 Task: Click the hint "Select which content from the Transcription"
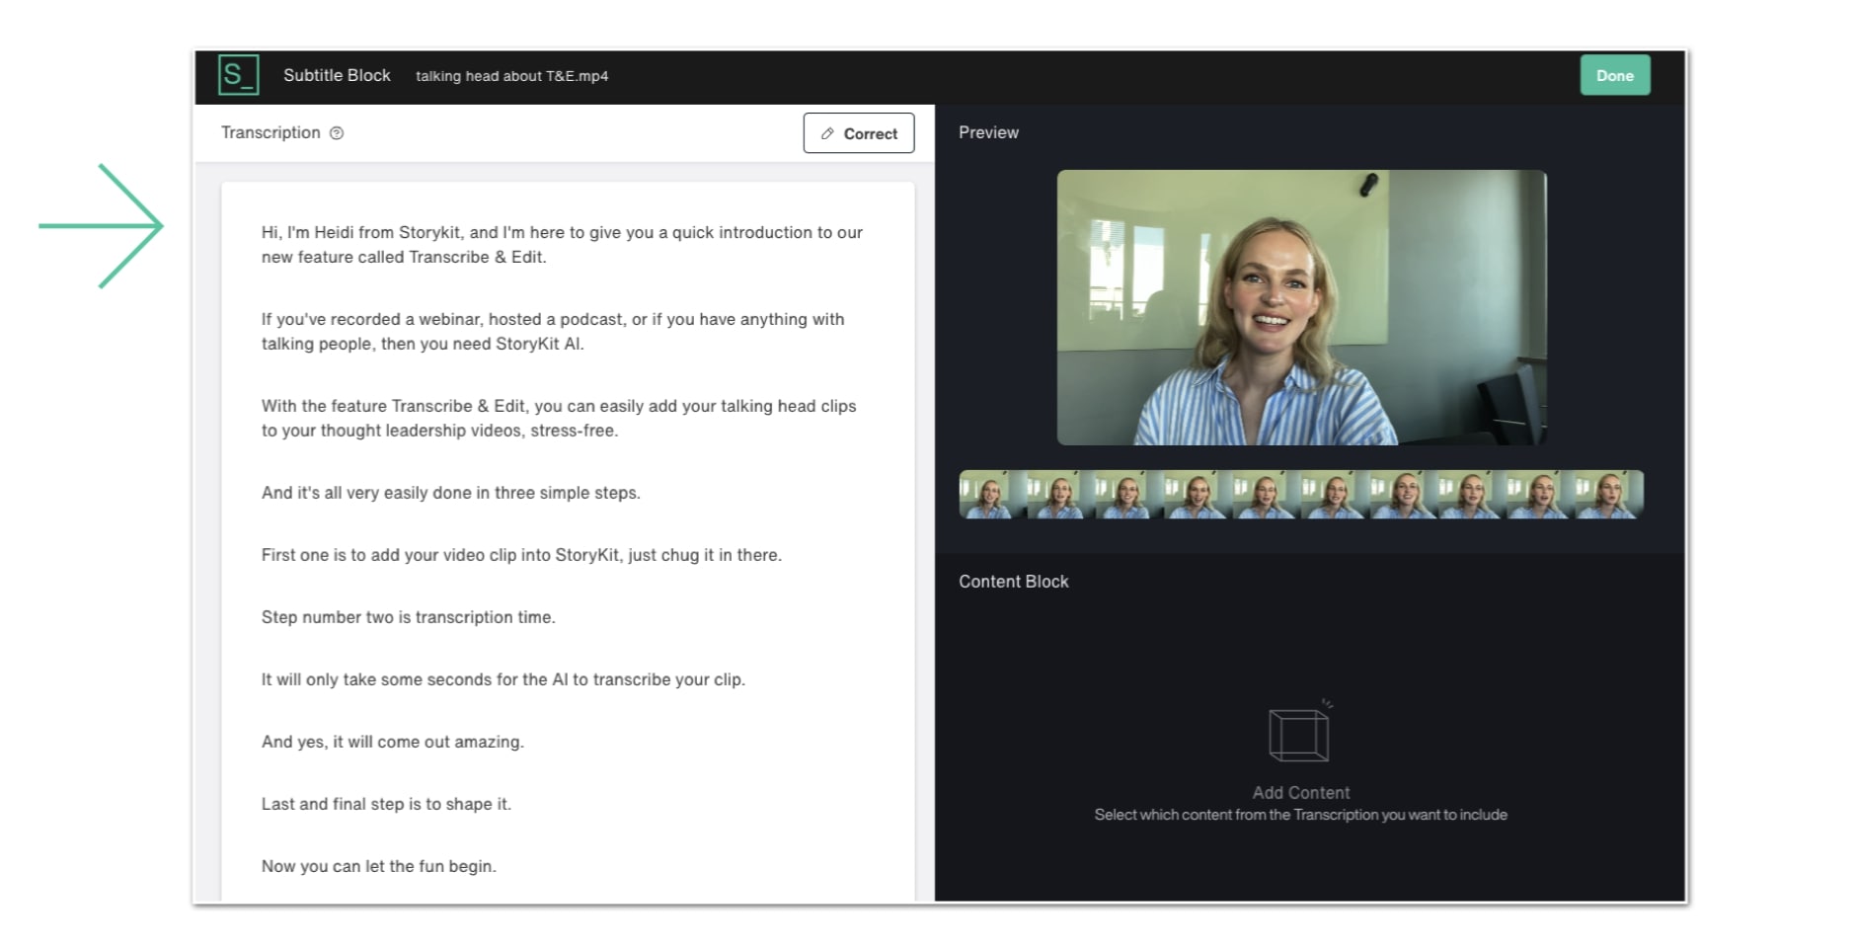tap(1300, 815)
